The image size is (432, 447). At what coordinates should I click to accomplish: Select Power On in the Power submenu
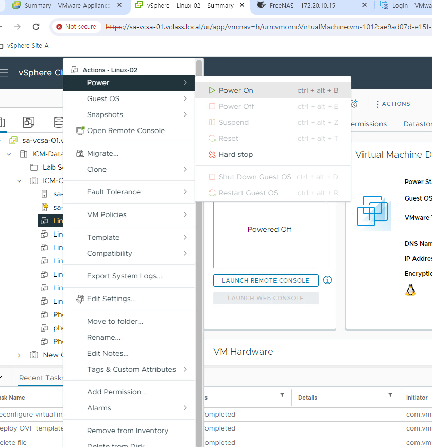coord(273,90)
